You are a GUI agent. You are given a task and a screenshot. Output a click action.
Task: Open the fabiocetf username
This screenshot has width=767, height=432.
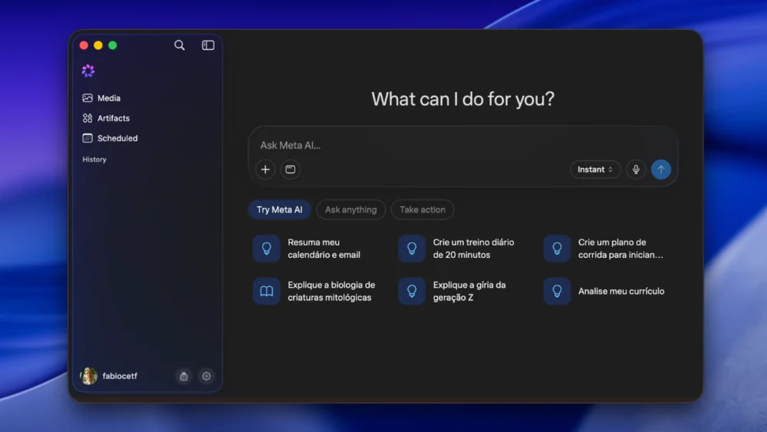click(120, 376)
